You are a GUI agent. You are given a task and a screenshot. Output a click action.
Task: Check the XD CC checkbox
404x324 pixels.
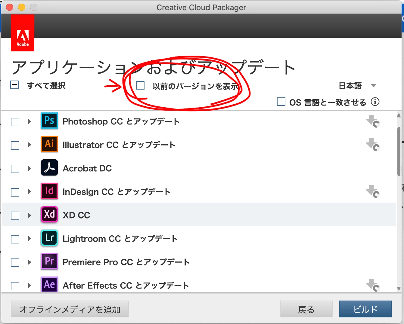coord(15,216)
